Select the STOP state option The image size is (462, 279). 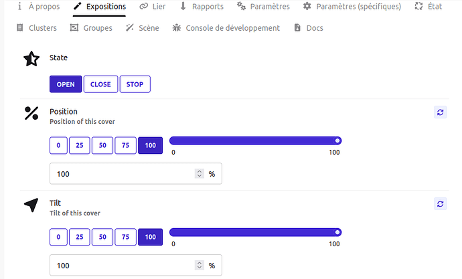pyautogui.click(x=135, y=84)
